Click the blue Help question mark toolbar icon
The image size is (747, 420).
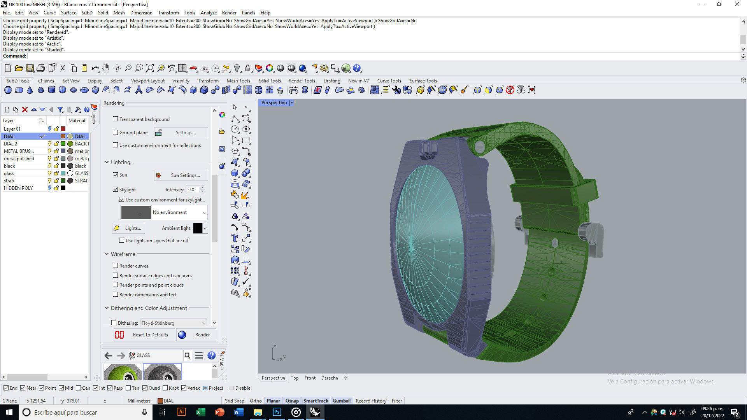357,68
